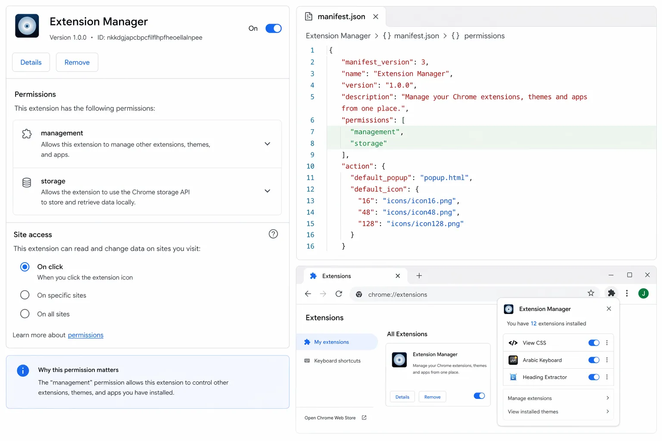Click Extension Manager breadcrumb segment
662x441 pixels.
click(338, 36)
